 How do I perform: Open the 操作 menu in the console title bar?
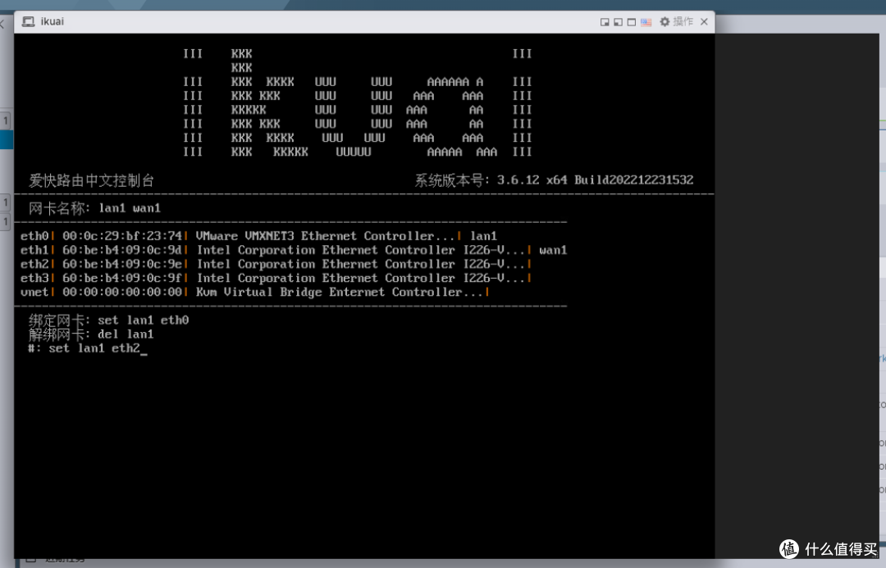pos(684,21)
